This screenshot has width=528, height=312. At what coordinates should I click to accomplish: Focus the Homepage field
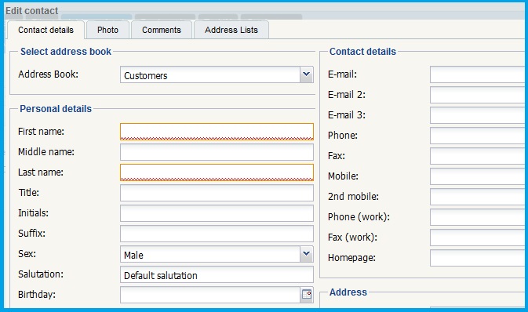(x=479, y=258)
